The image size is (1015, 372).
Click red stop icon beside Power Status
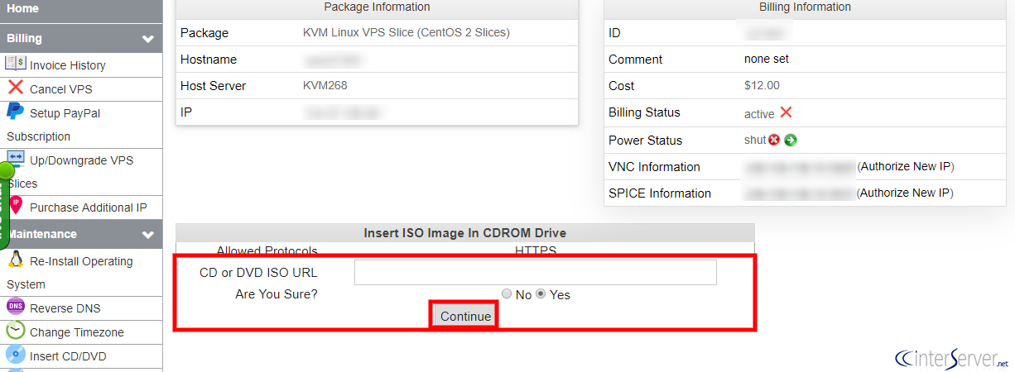[774, 140]
